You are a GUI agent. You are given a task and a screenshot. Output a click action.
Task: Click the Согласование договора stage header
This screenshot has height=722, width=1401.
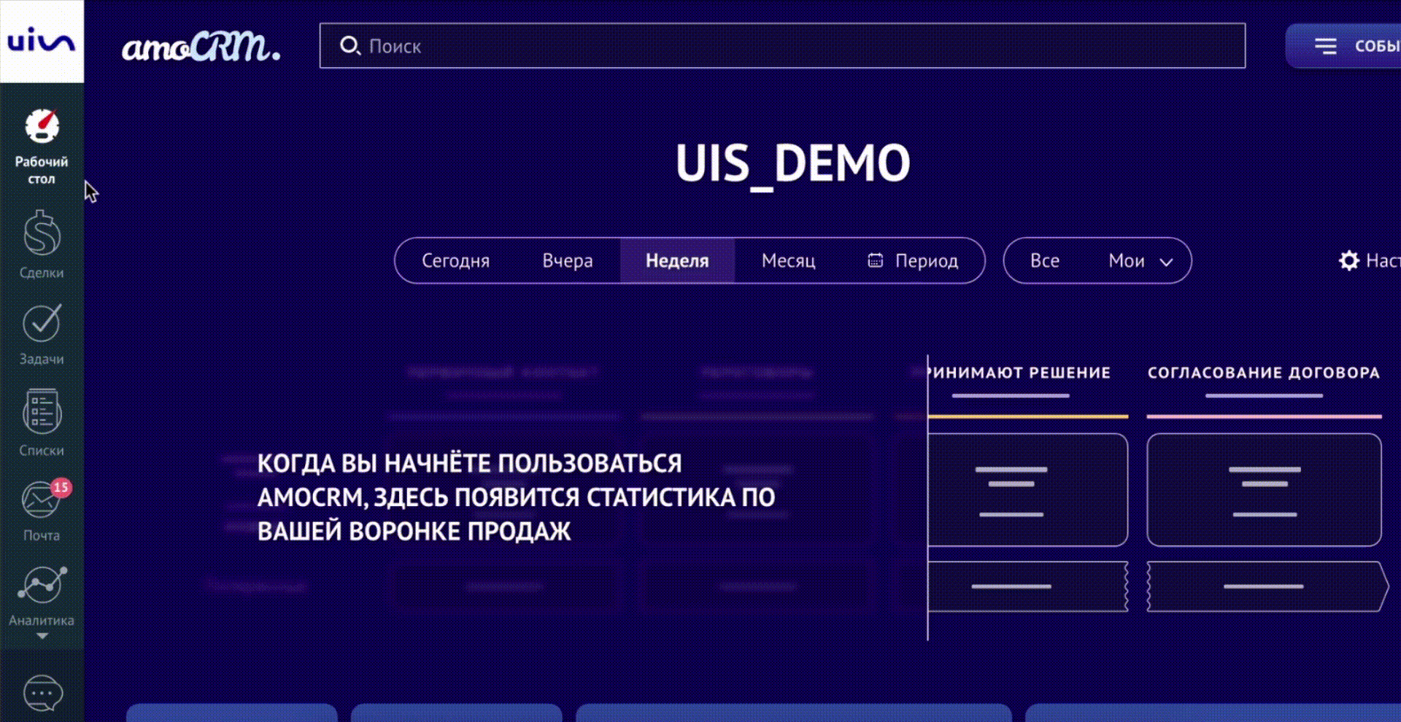[x=1264, y=373]
